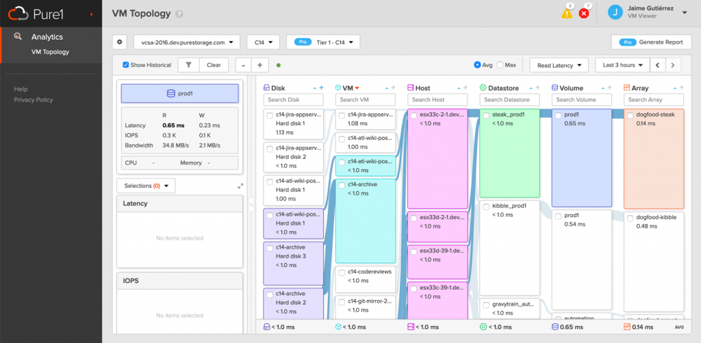Open the VM Topology help question mark
Screen dimensions: 701x343
pos(179,14)
